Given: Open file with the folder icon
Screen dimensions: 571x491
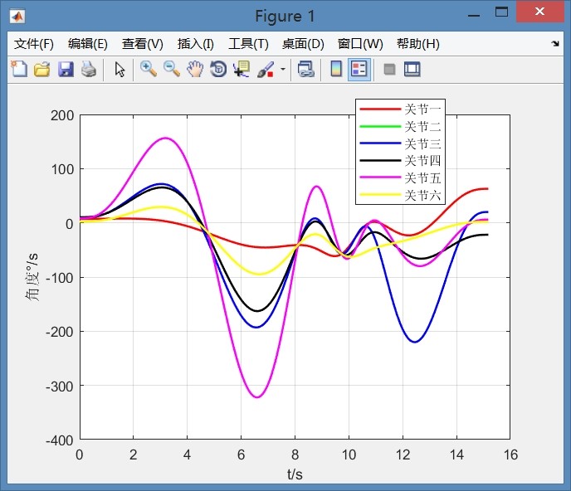Looking at the screenshot, I should 42,69.
